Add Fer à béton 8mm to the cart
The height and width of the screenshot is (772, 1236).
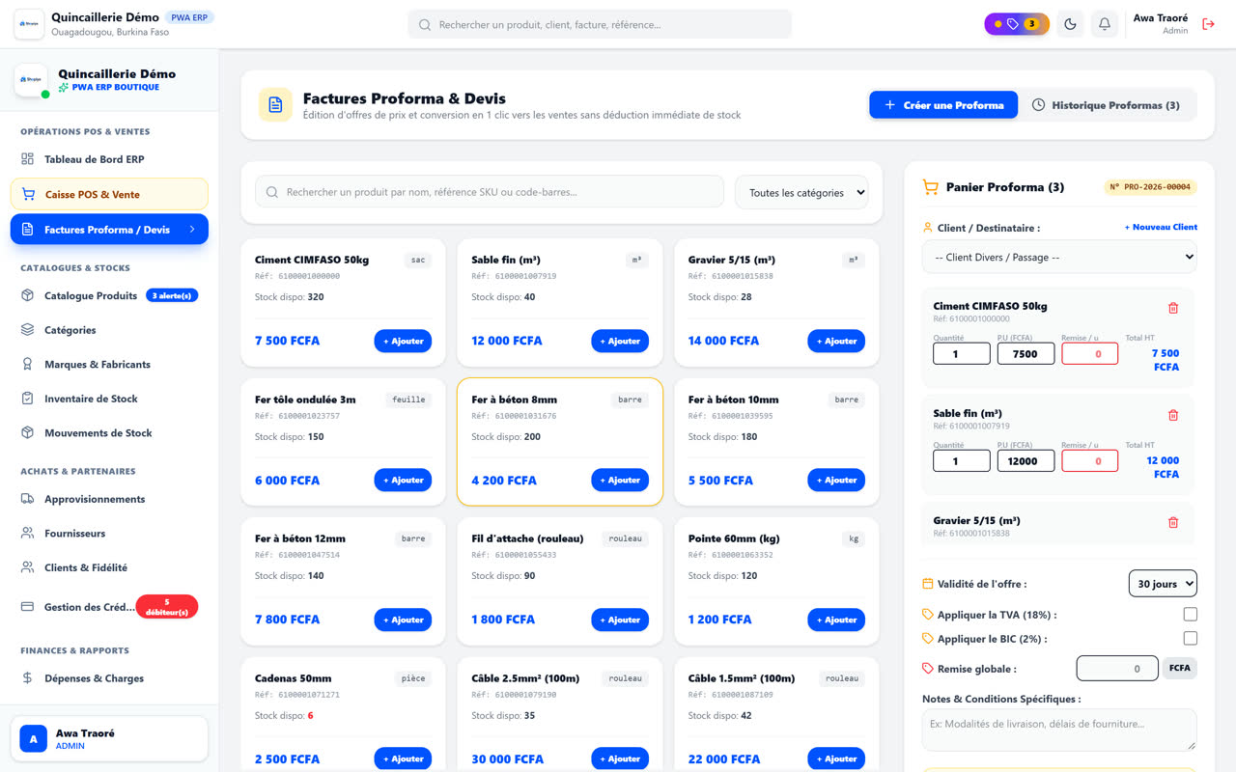(620, 481)
